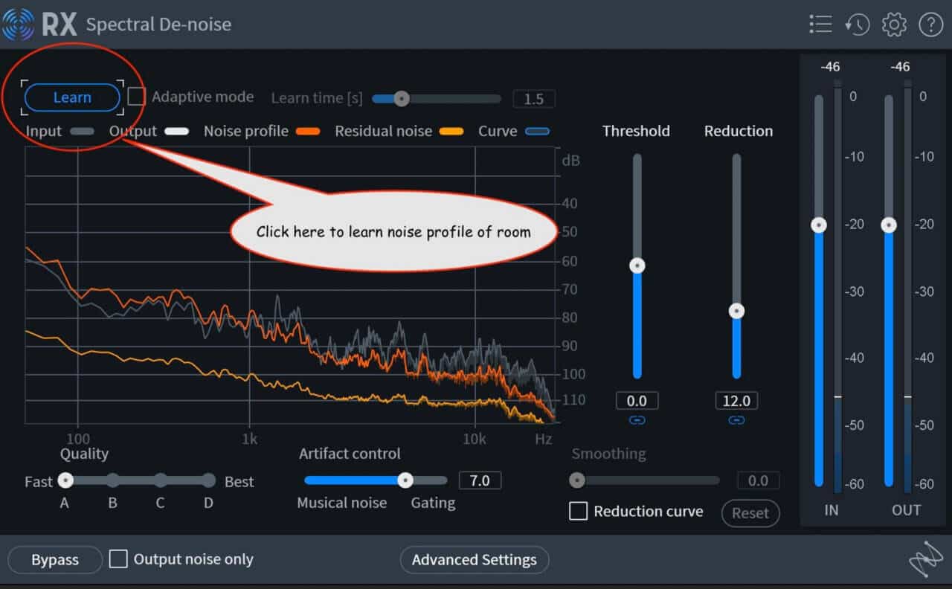Click the Smoothing label
Image resolution: width=952 pixels, height=589 pixels.
(x=608, y=454)
